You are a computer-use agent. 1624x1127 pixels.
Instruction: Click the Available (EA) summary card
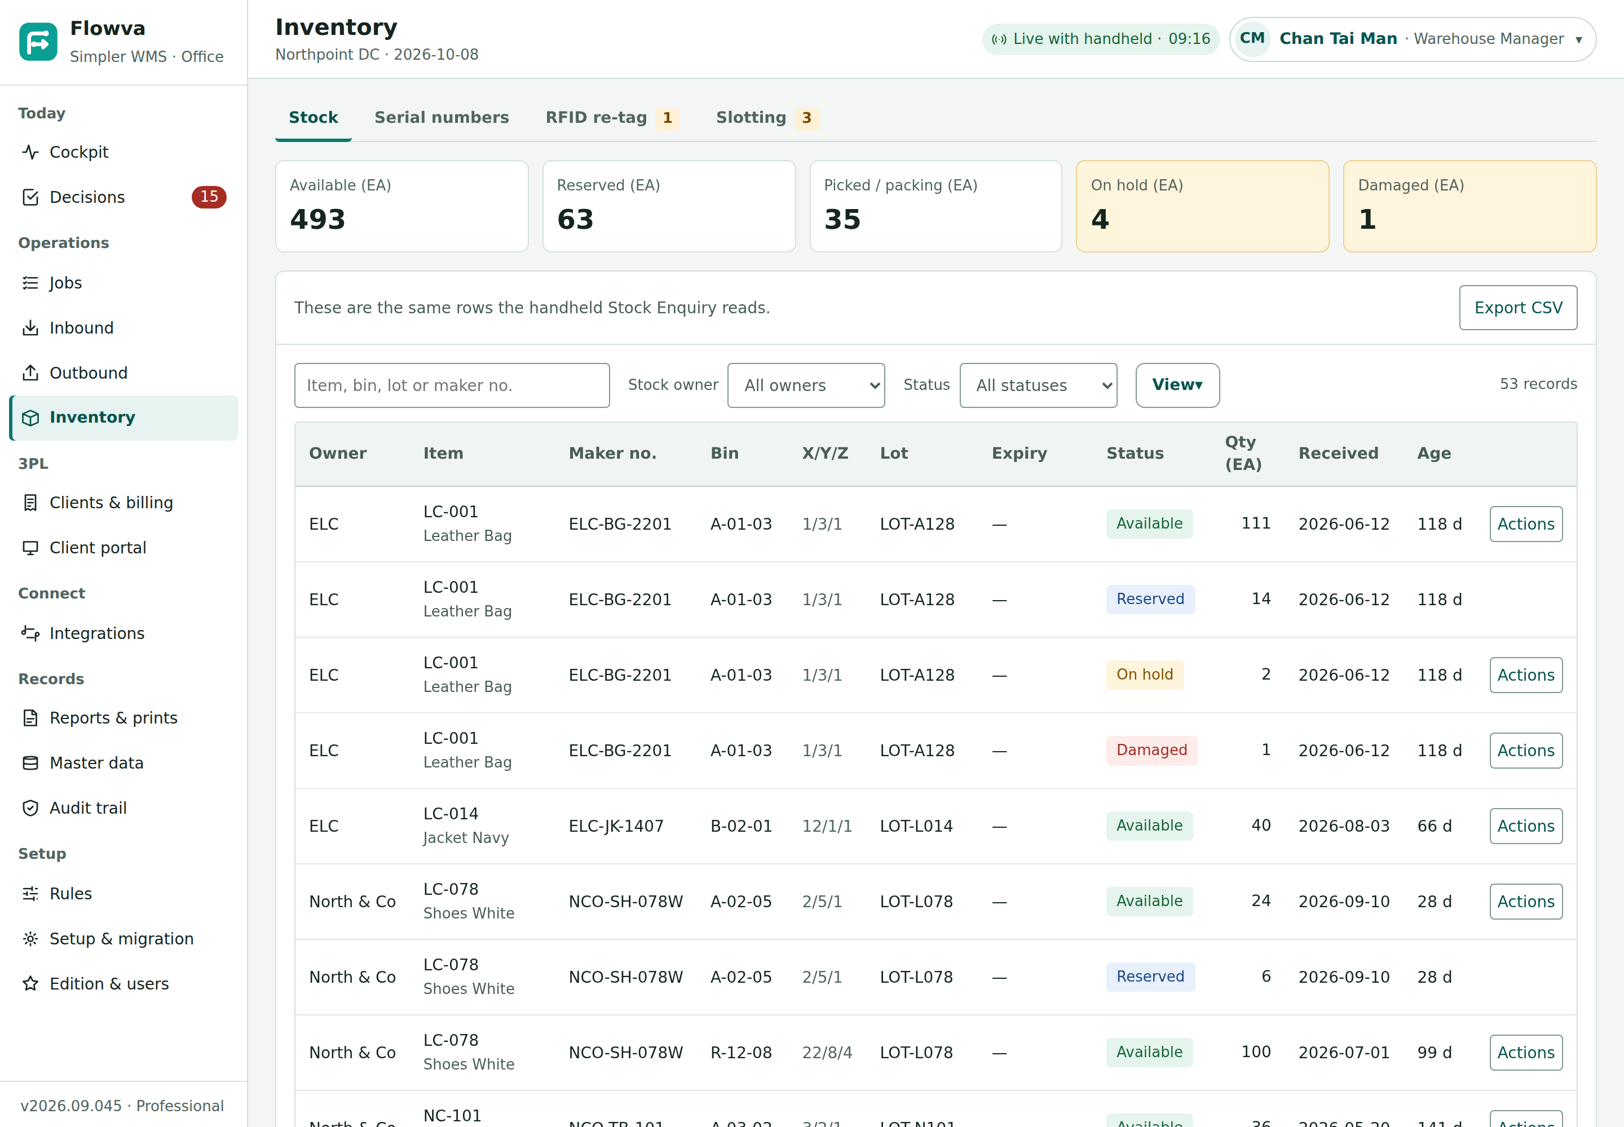(x=401, y=206)
